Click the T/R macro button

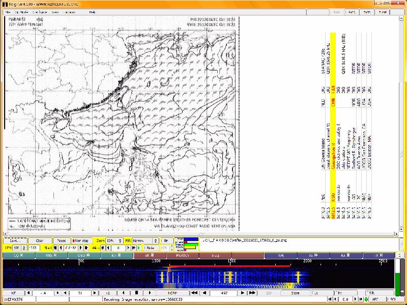click(x=281, y=255)
